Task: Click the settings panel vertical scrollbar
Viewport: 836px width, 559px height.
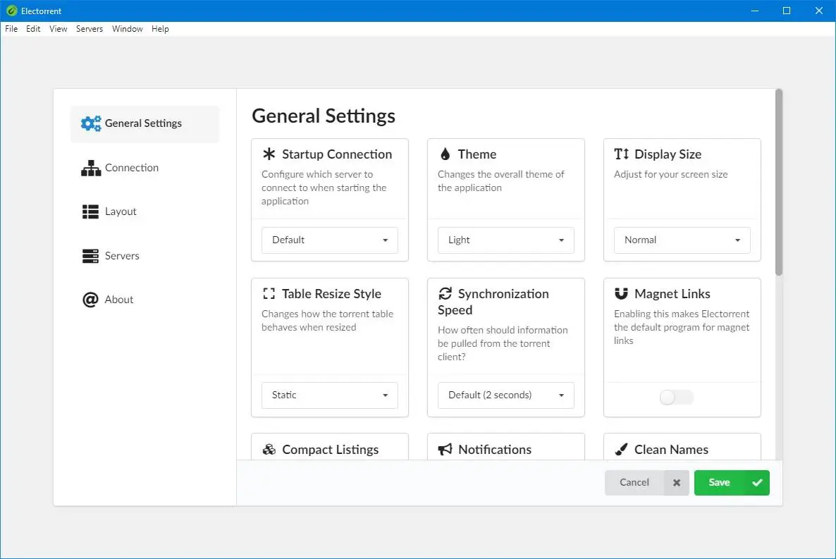Action: click(x=779, y=182)
